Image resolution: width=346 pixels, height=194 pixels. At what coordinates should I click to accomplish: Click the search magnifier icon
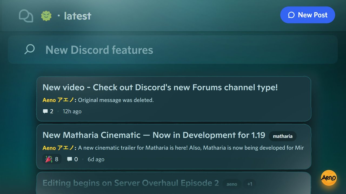(29, 50)
